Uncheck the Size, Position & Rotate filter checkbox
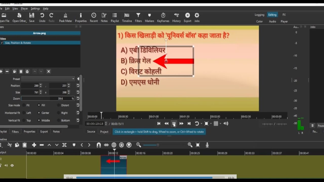This screenshot has width=324, height=182. click(x=2, y=43)
